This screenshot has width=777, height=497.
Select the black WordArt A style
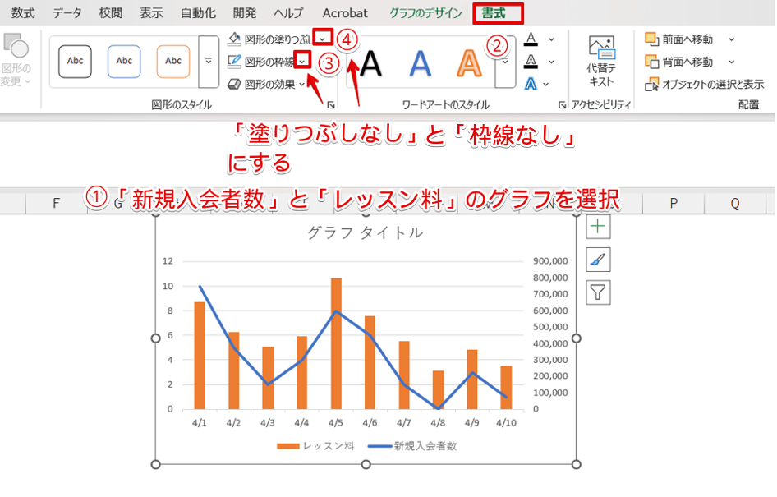click(371, 62)
